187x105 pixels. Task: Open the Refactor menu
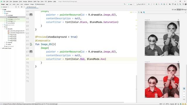(30, 1)
